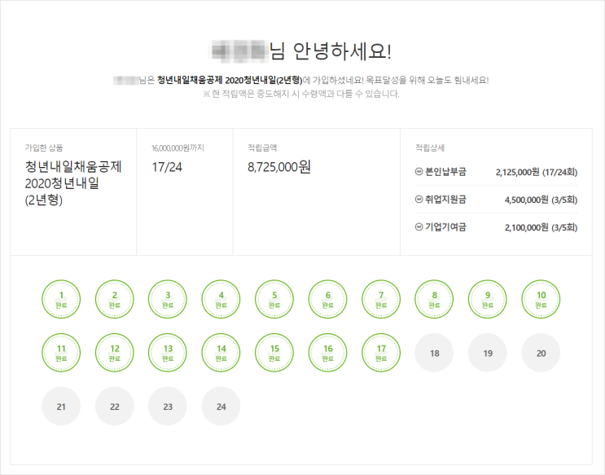Click the 4,500,000원 (3/5회) amount
The height and width of the screenshot is (475, 605).
point(541,200)
